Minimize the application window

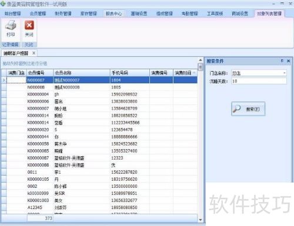coord(274,4)
